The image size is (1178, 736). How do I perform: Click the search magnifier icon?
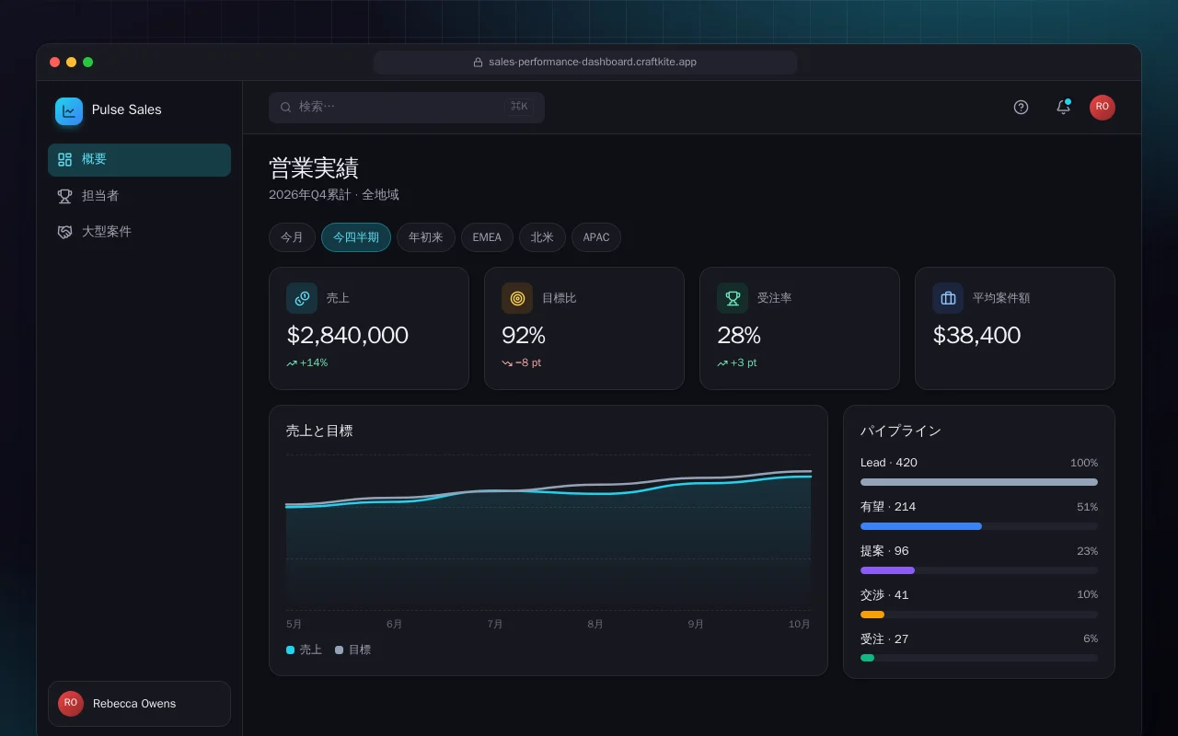286,107
